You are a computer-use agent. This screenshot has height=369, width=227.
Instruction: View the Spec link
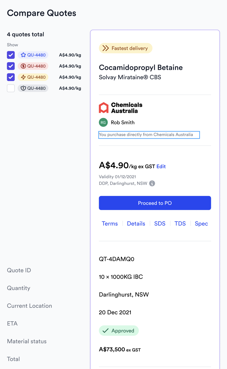pyautogui.click(x=201, y=223)
